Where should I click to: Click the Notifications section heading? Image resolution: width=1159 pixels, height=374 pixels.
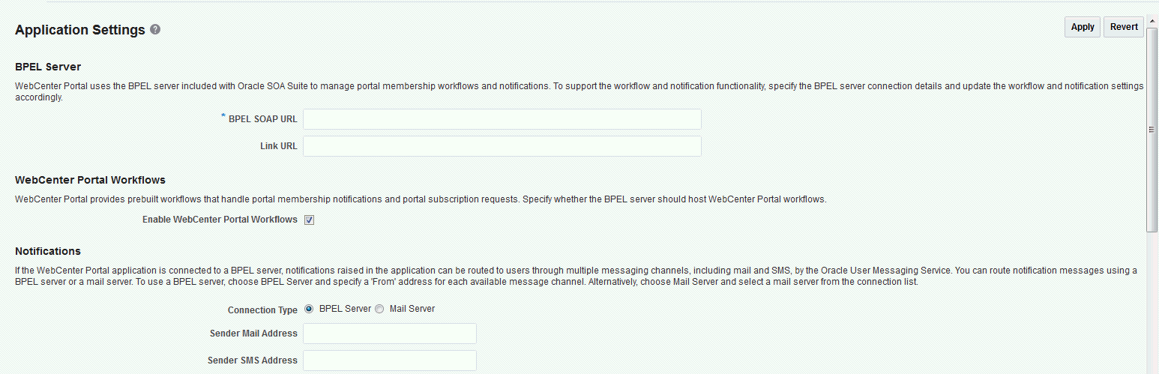click(x=48, y=251)
